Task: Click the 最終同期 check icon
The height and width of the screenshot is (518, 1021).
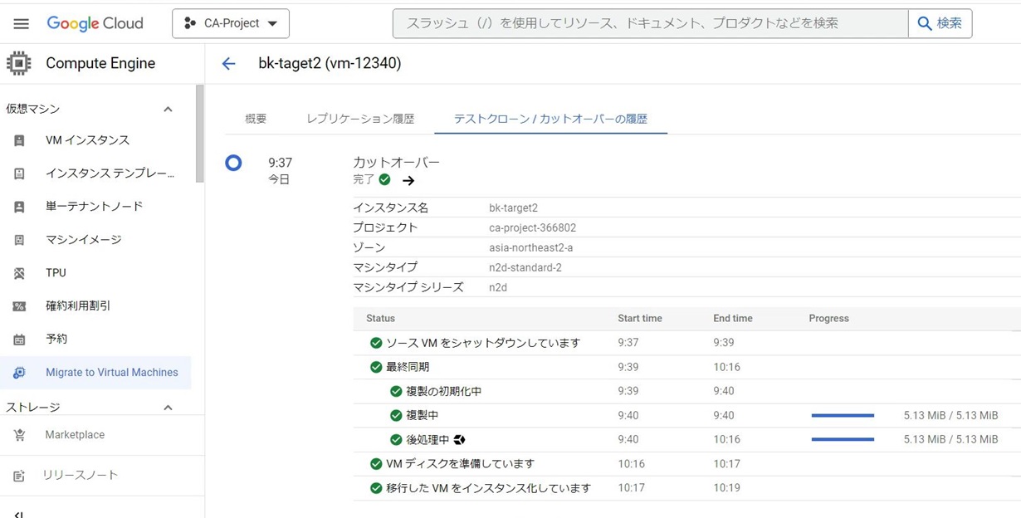Action: coord(376,367)
